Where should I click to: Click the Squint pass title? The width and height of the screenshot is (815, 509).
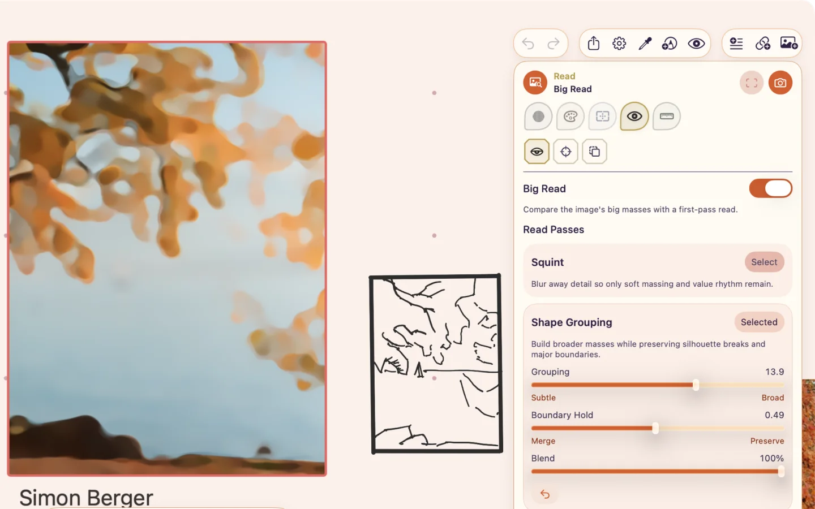547,262
